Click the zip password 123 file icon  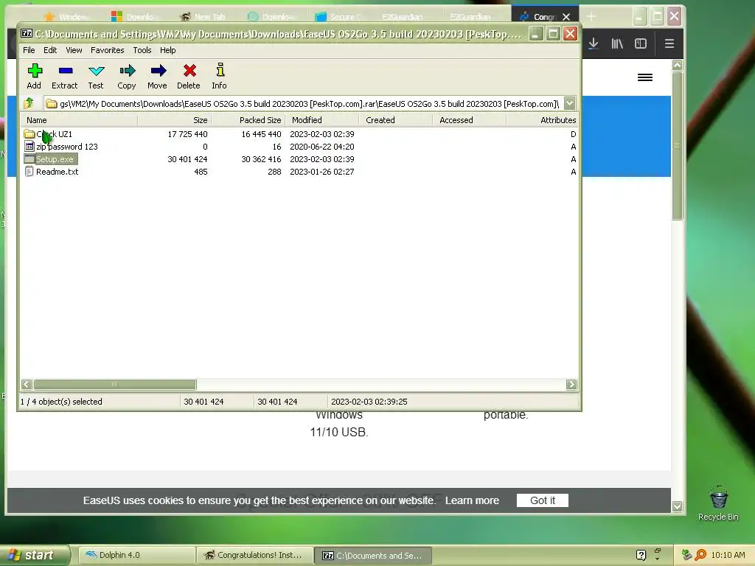point(29,147)
